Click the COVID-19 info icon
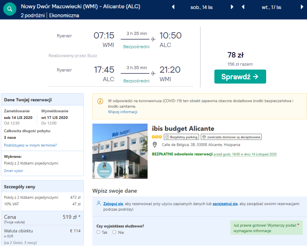The width and height of the screenshot is (307, 246). click(100, 101)
